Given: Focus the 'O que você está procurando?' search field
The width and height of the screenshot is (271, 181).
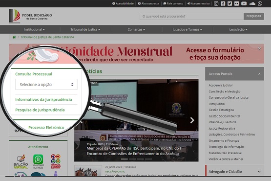Looking at the screenshot, I should [192, 16].
